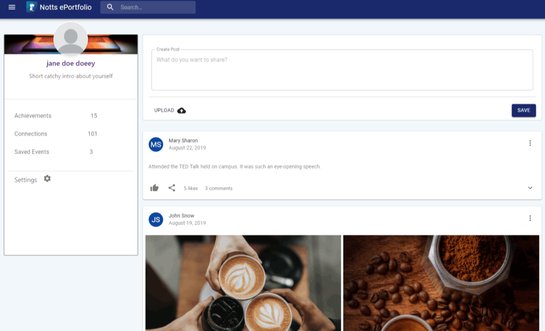Click the cloud upload icon
The width and height of the screenshot is (545, 331).
pyautogui.click(x=181, y=111)
